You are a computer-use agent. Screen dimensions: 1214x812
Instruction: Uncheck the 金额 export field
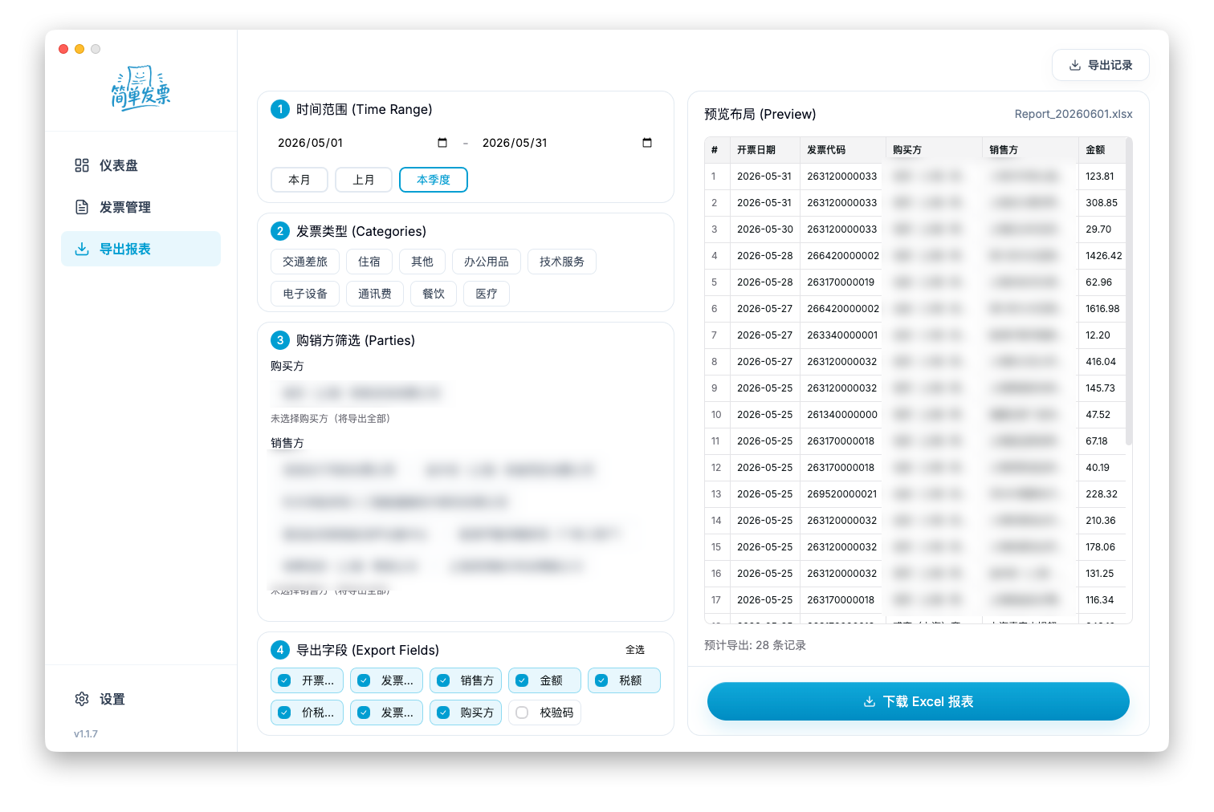545,680
